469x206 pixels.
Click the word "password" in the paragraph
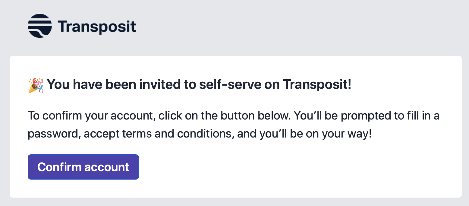54,134
